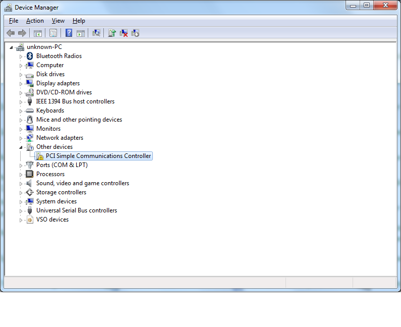Minimize the Device Manager window
Viewport: 401px width, 327px height.
353,6
